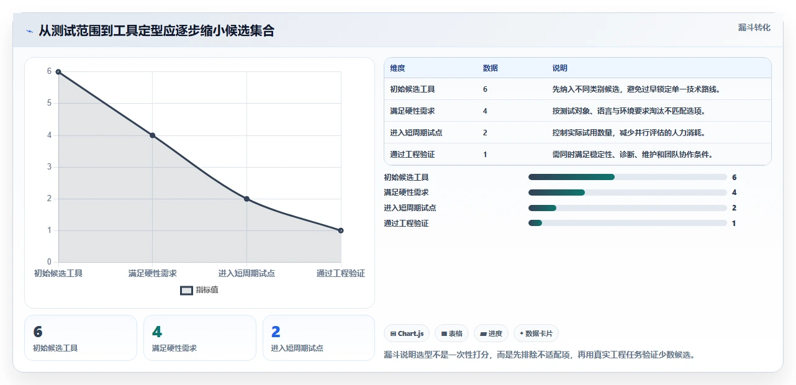Click the 维度 column header
The height and width of the screenshot is (385, 796).
tap(397, 68)
